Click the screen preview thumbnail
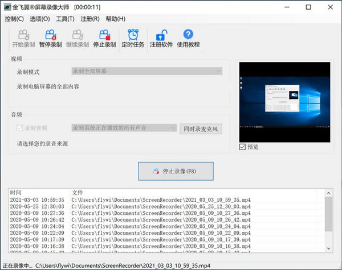 (x=285, y=102)
